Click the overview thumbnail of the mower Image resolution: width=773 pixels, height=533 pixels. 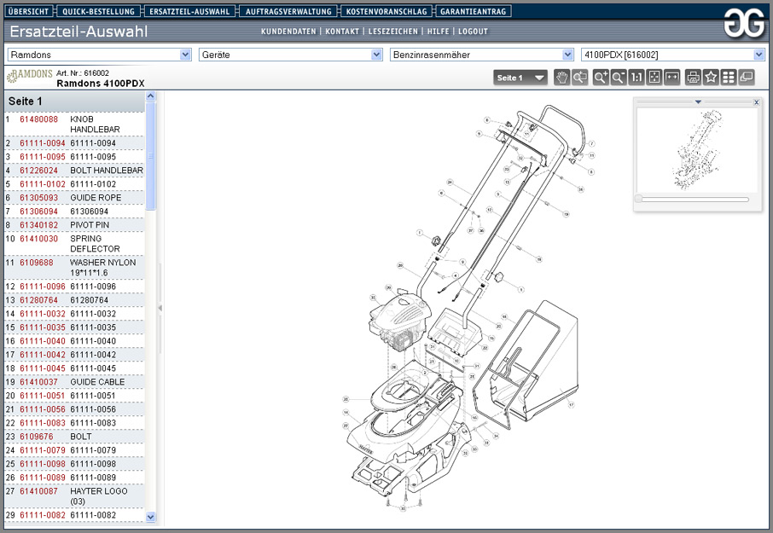(697, 150)
